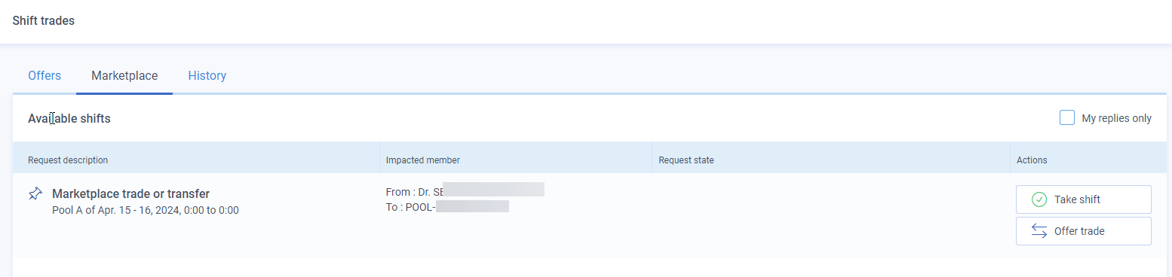The width and height of the screenshot is (1172, 277).
Task: Click the pin icon beside Marketplace trade
Action: [35, 194]
